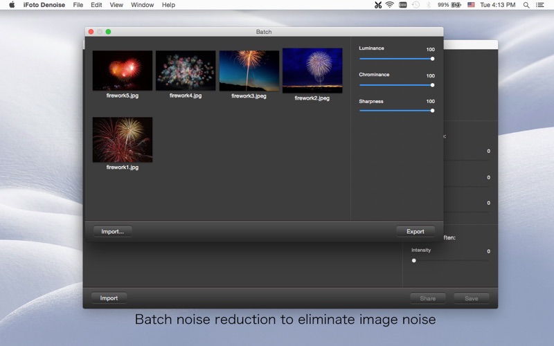The image size is (554, 346).
Task: Open the Time Machine menu icon
Action: click(416, 5)
